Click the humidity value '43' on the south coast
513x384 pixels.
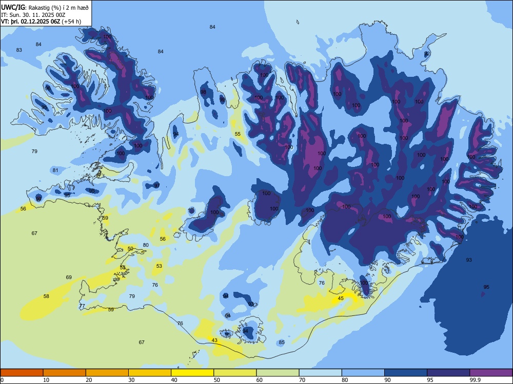[214, 340]
